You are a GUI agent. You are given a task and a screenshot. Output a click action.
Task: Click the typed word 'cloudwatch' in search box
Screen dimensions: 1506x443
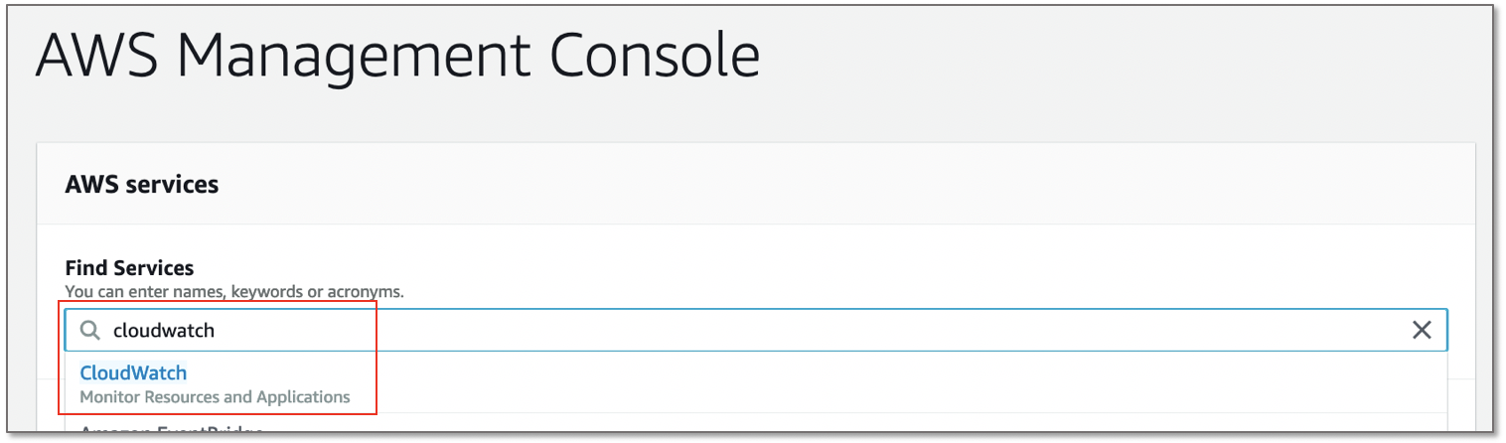pyautogui.click(x=164, y=331)
